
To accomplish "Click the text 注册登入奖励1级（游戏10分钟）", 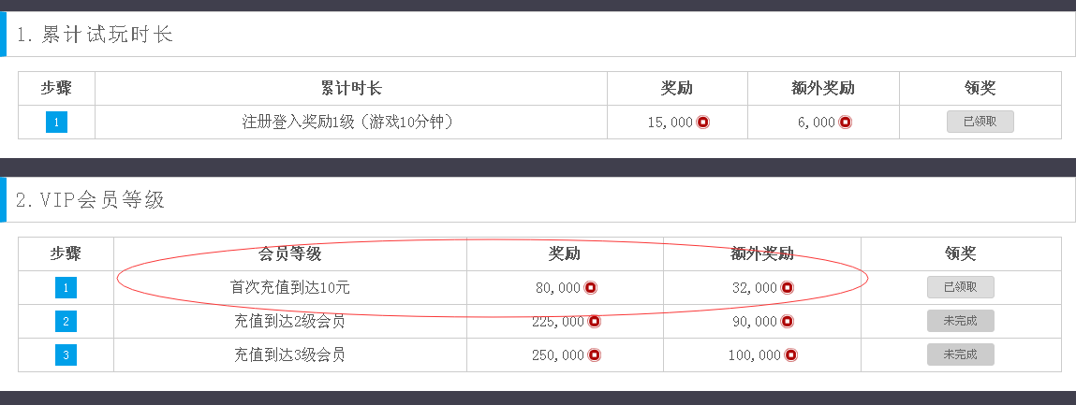I will point(350,122).
